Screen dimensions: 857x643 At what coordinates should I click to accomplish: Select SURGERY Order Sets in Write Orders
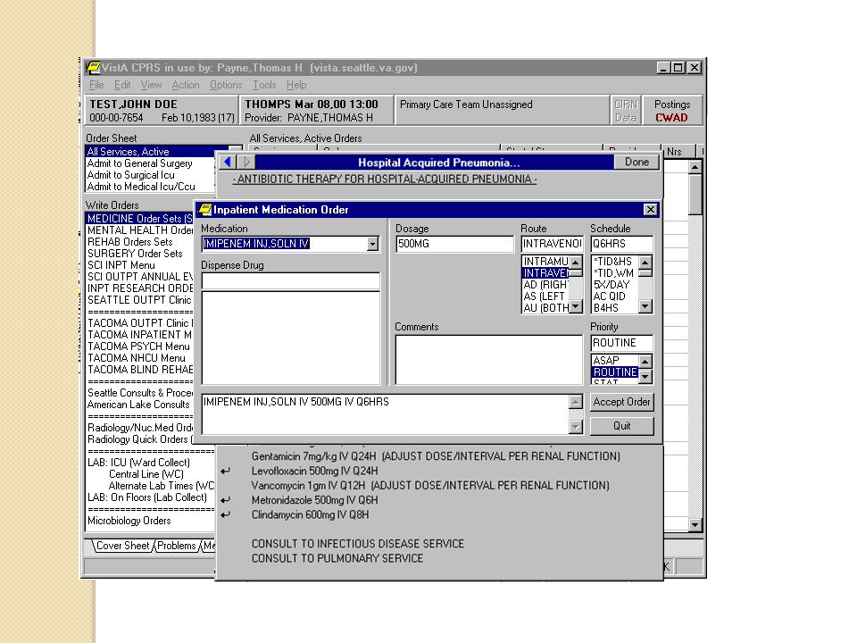135,253
